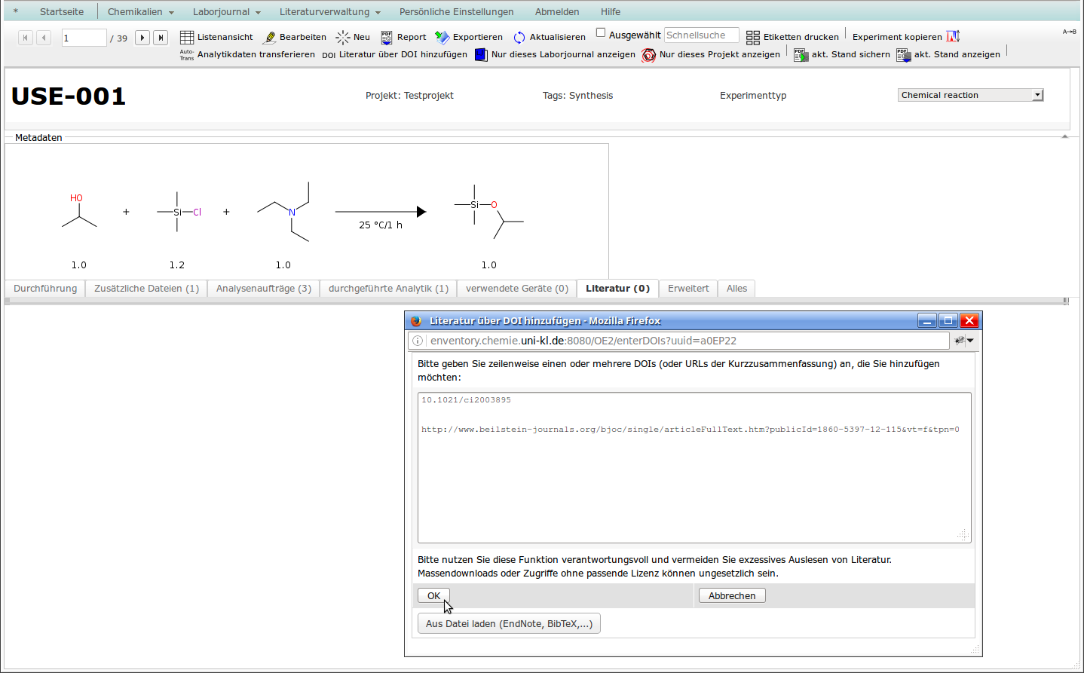
Task: Click Projekt: Testprojekt text
Action: click(409, 96)
